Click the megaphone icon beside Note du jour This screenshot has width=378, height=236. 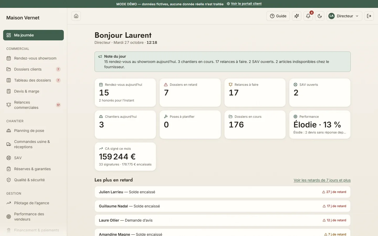click(100, 56)
